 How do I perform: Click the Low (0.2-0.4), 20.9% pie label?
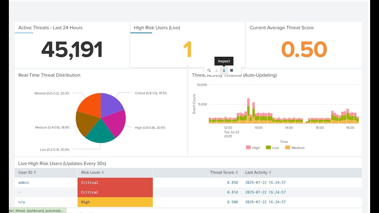pos(55,150)
